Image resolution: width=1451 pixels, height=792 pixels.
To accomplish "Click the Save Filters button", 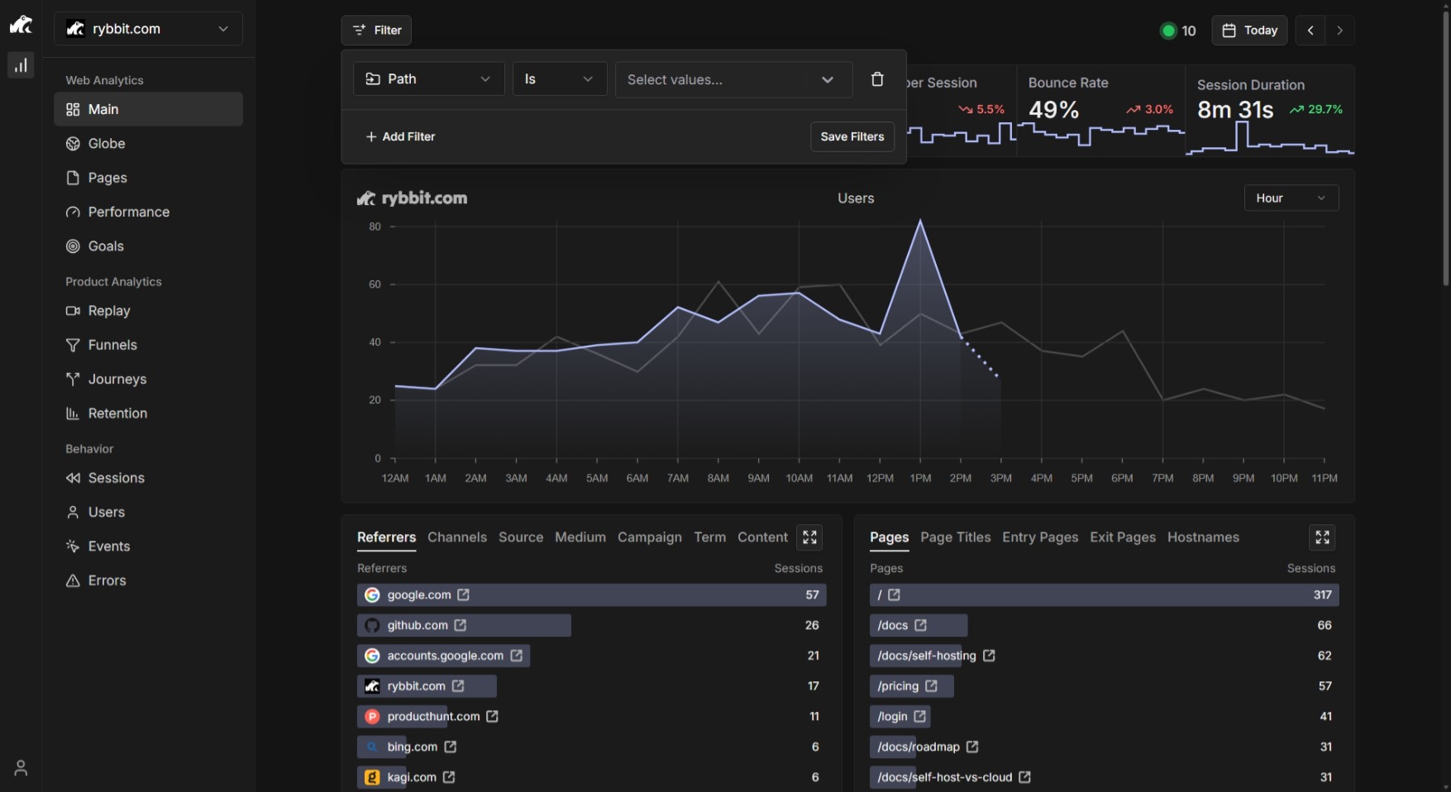I will [852, 137].
